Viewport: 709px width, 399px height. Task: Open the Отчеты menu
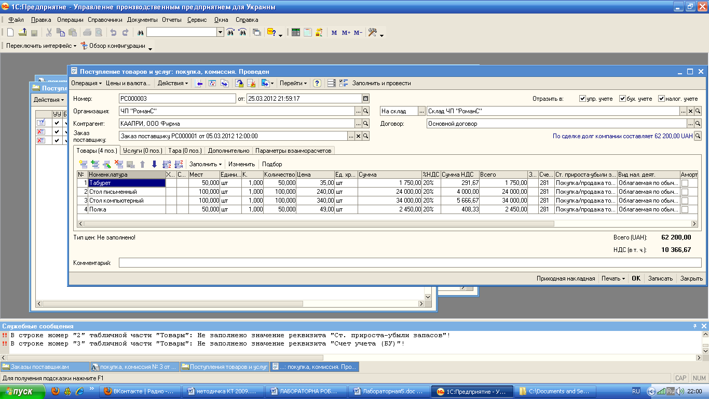pyautogui.click(x=172, y=20)
